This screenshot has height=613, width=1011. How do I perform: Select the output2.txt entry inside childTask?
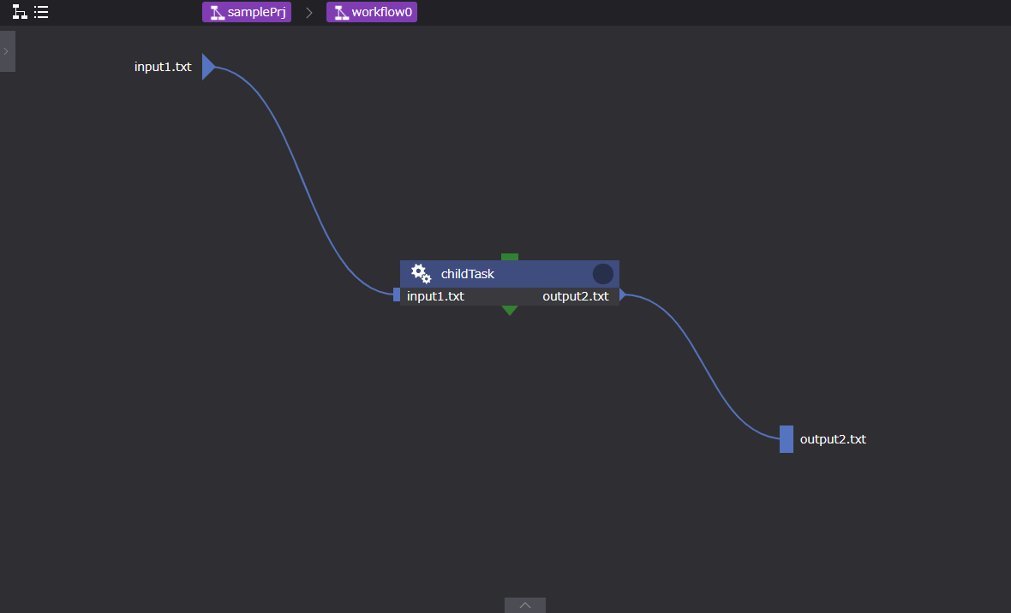click(576, 296)
